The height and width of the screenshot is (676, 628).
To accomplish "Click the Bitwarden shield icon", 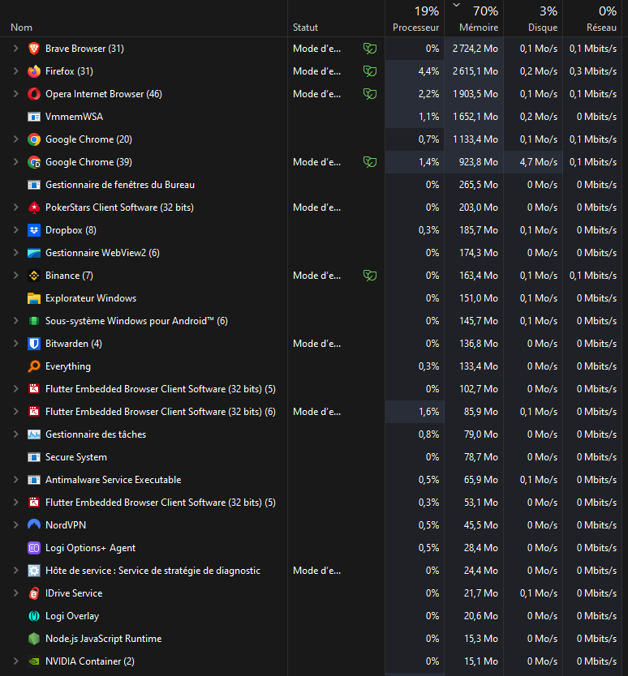I will 34,344.
